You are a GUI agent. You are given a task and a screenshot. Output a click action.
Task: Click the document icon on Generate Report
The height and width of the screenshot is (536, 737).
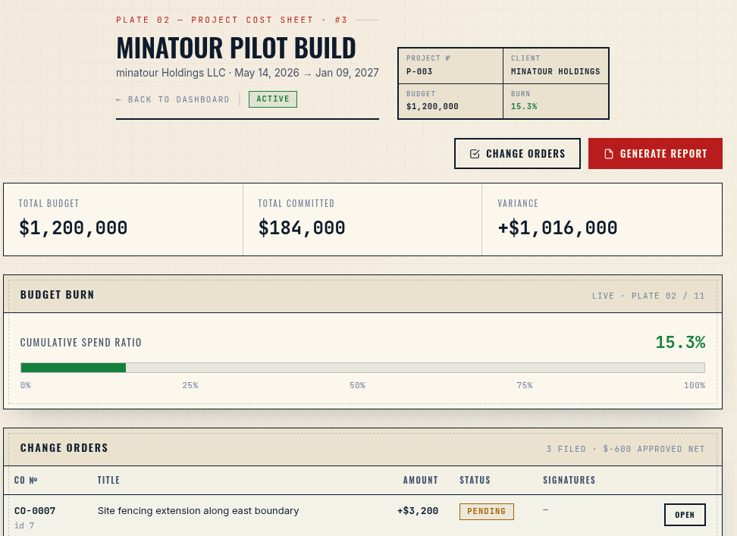tap(609, 154)
